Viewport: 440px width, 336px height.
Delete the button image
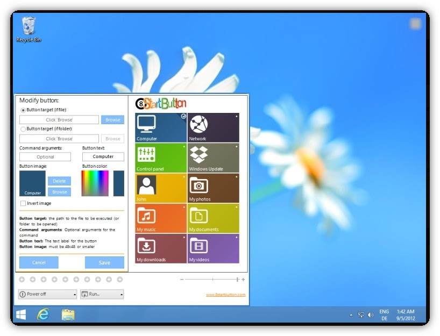pos(59,181)
